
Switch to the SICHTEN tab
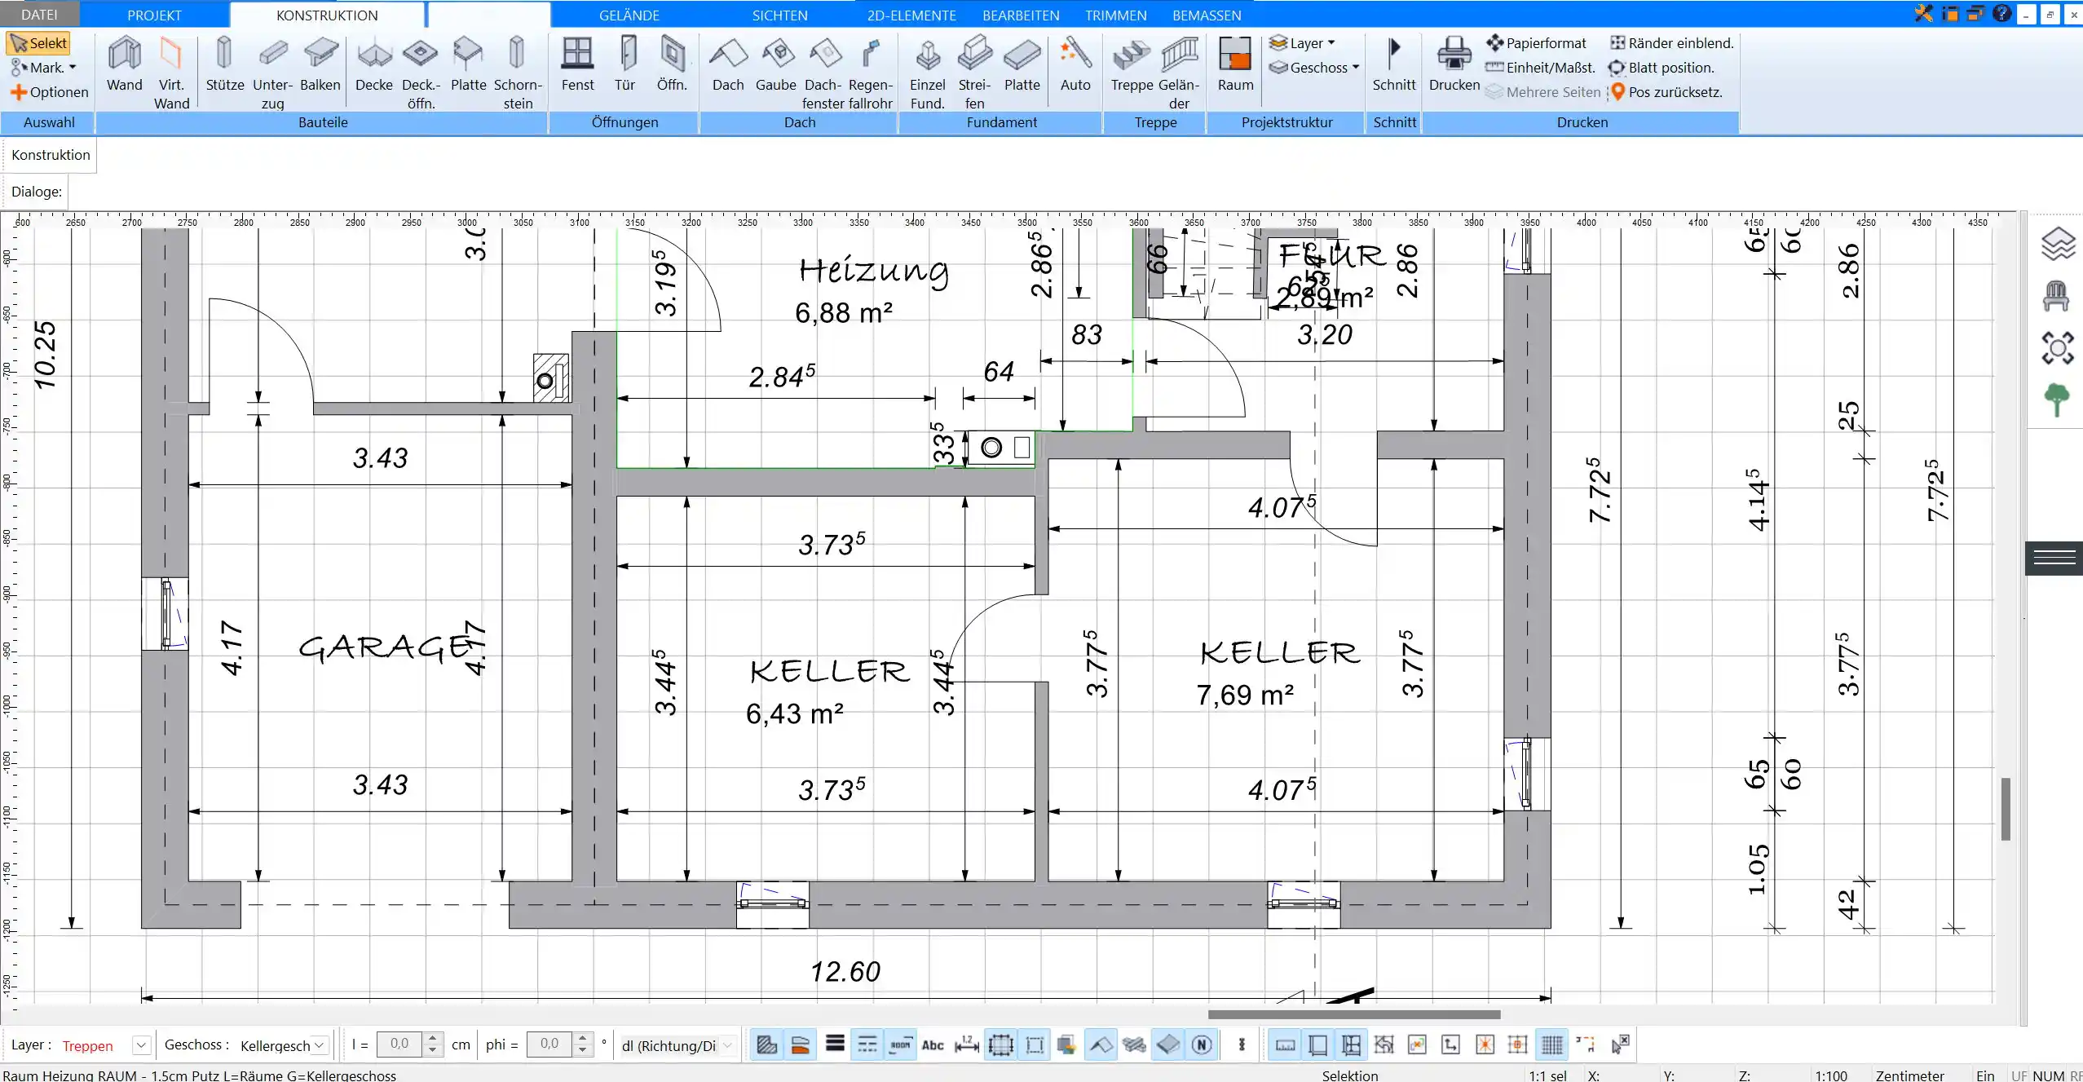tap(779, 15)
